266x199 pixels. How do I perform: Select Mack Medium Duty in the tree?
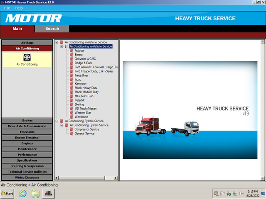86,92
